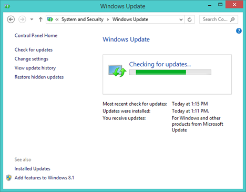
Task: Open Change settings
Action: (32, 59)
